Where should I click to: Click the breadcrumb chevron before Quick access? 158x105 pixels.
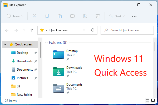46,30
